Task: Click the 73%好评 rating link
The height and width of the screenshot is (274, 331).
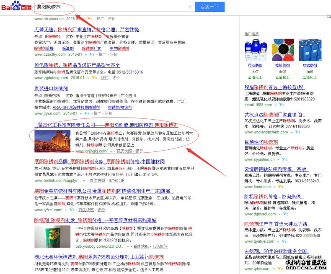Action: pos(160,246)
